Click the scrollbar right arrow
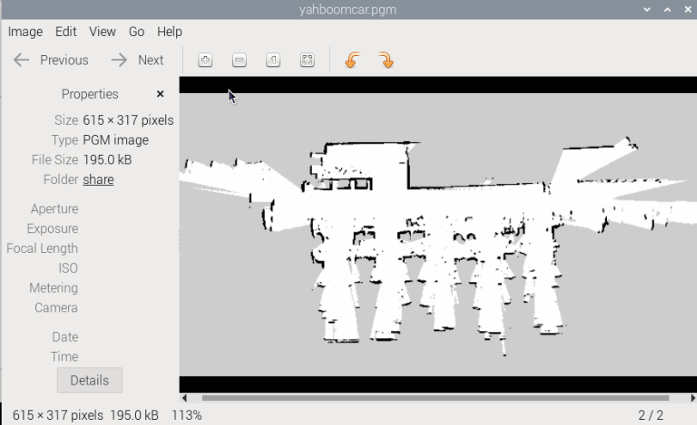Image resolution: width=697 pixels, height=425 pixels. click(x=693, y=398)
